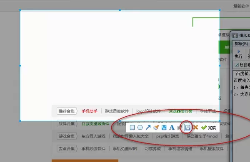Open the 手机助手 link

click(90, 111)
